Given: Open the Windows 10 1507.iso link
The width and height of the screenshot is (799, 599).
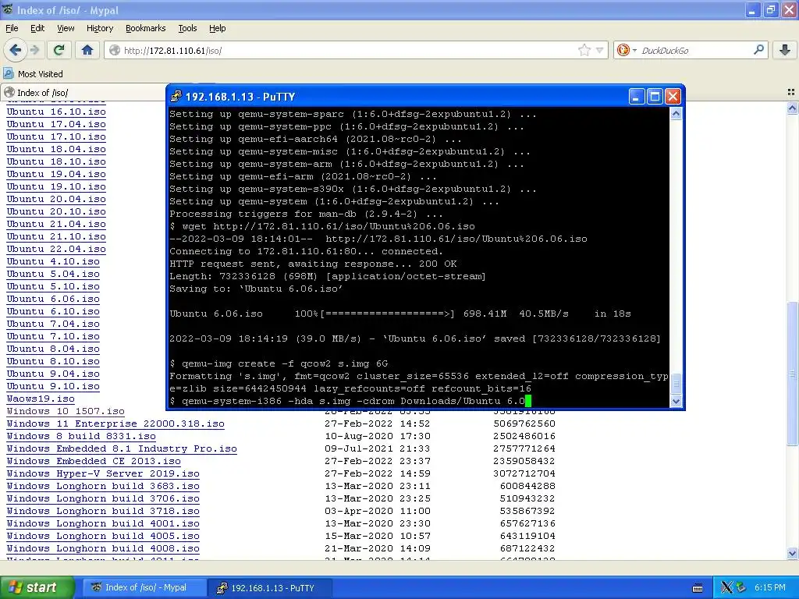Looking at the screenshot, I should tap(66, 411).
